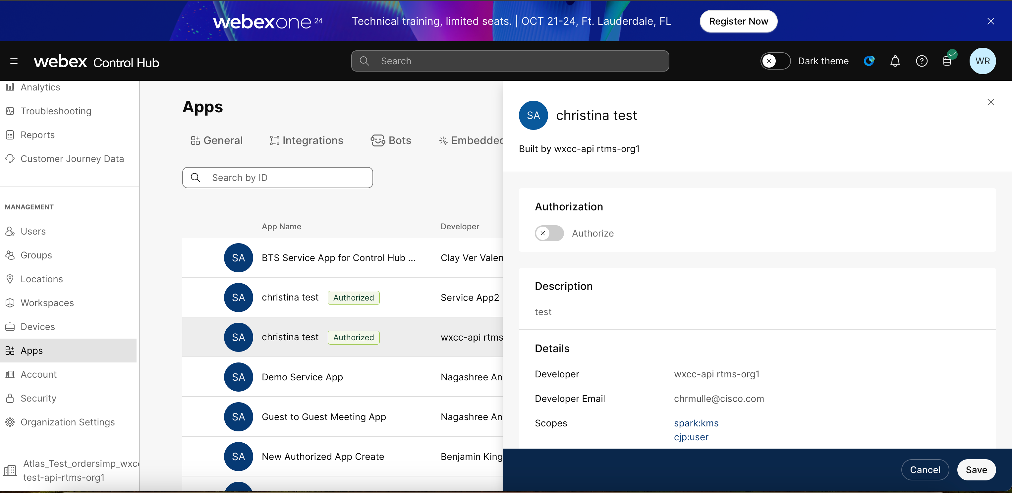Click Cancel in the details panel
This screenshot has height=493, width=1012.
pos(925,470)
